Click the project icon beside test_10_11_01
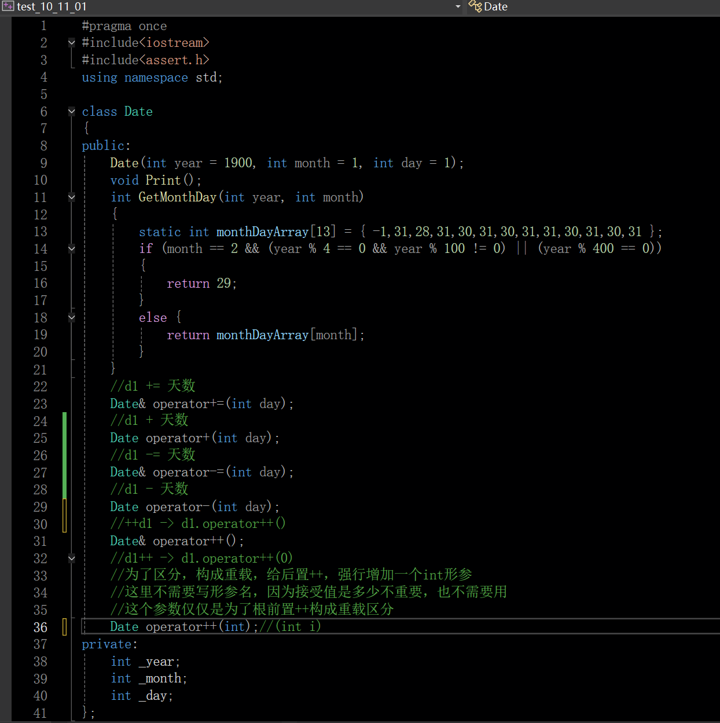 [8, 6]
